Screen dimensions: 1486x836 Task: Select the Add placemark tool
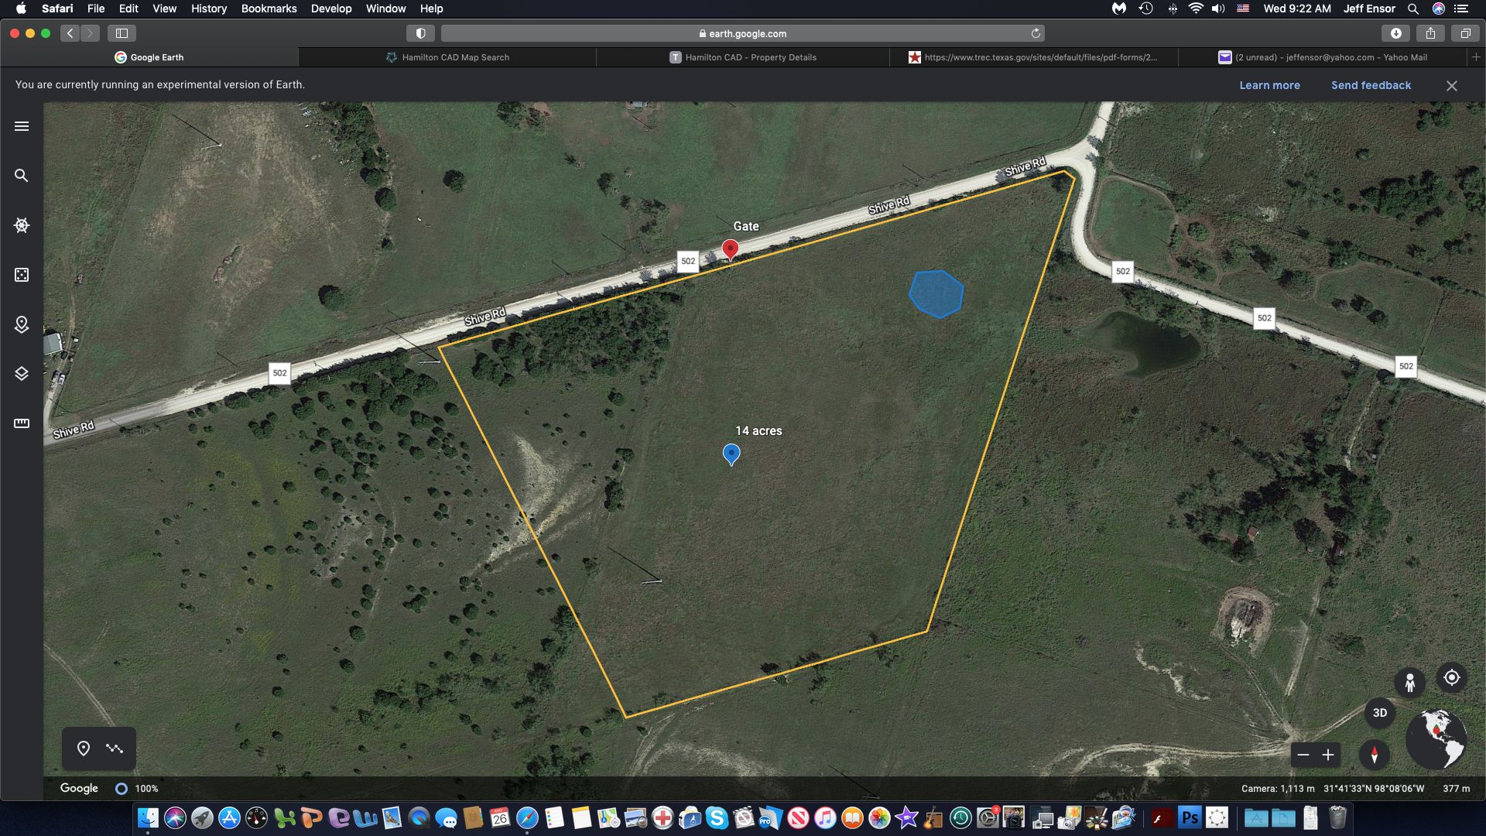click(x=84, y=749)
